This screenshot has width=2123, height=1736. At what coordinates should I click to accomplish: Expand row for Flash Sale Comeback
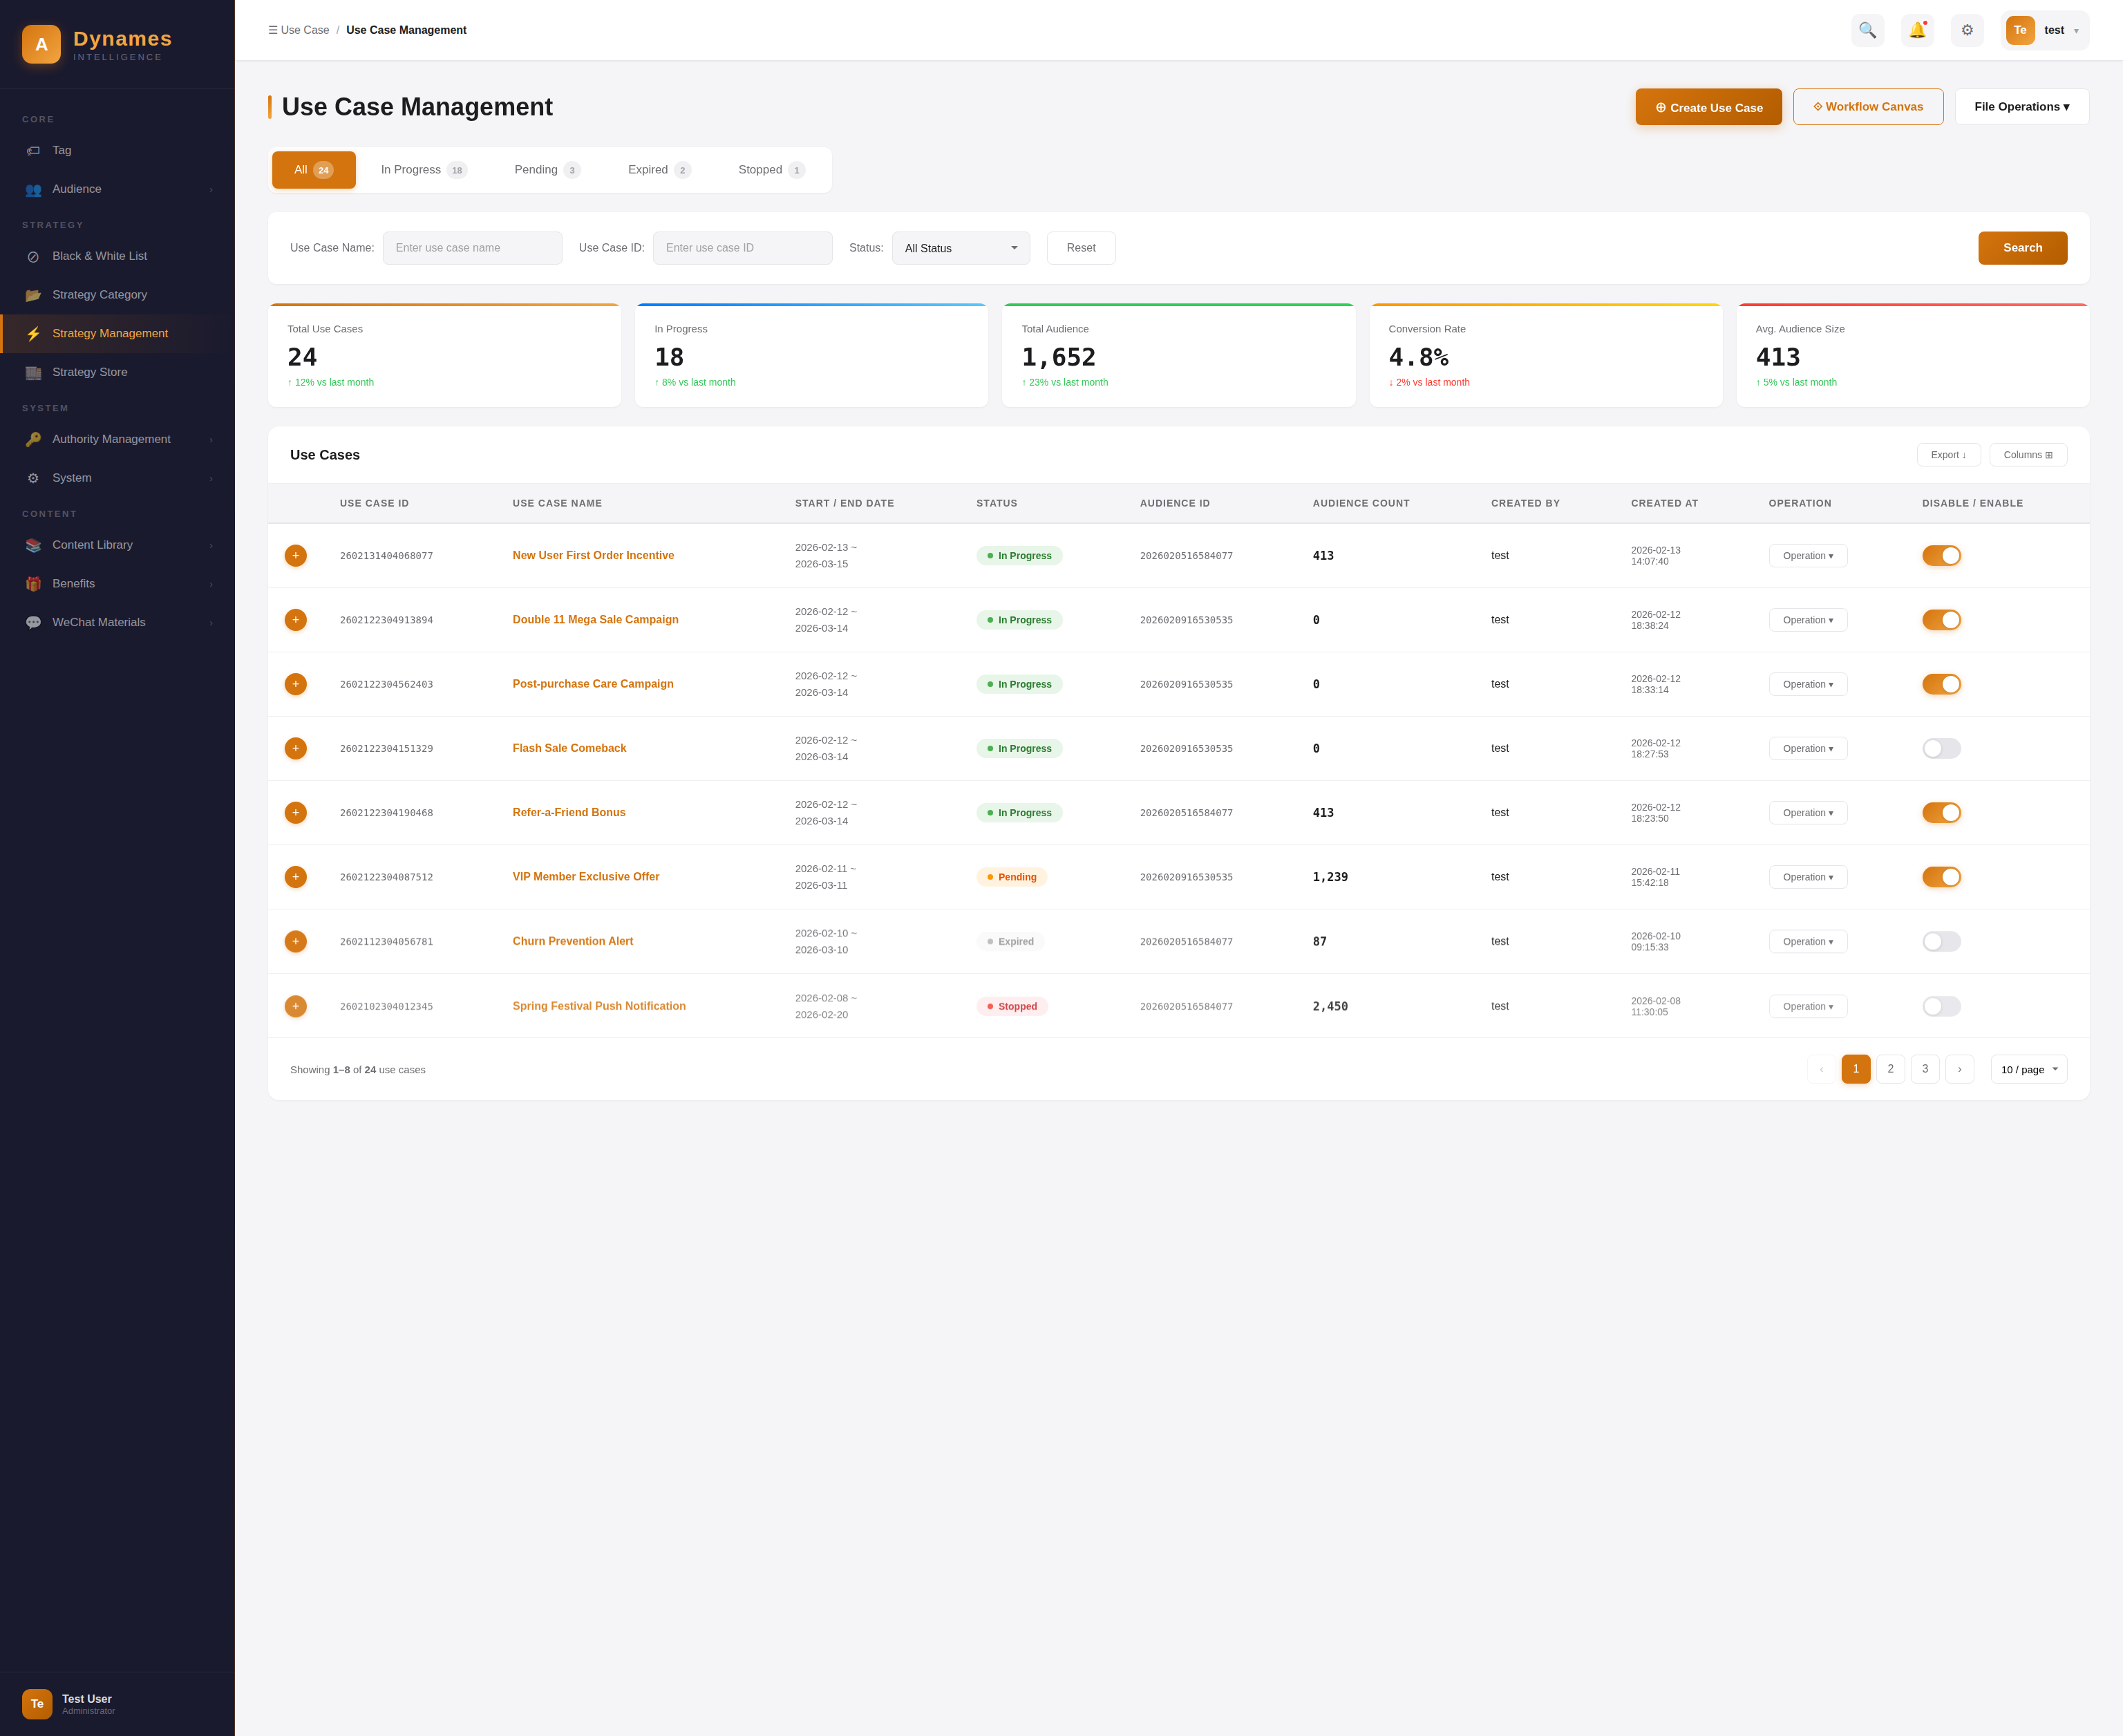tap(295, 748)
